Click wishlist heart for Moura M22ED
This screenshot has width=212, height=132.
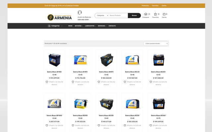pos(151,82)
